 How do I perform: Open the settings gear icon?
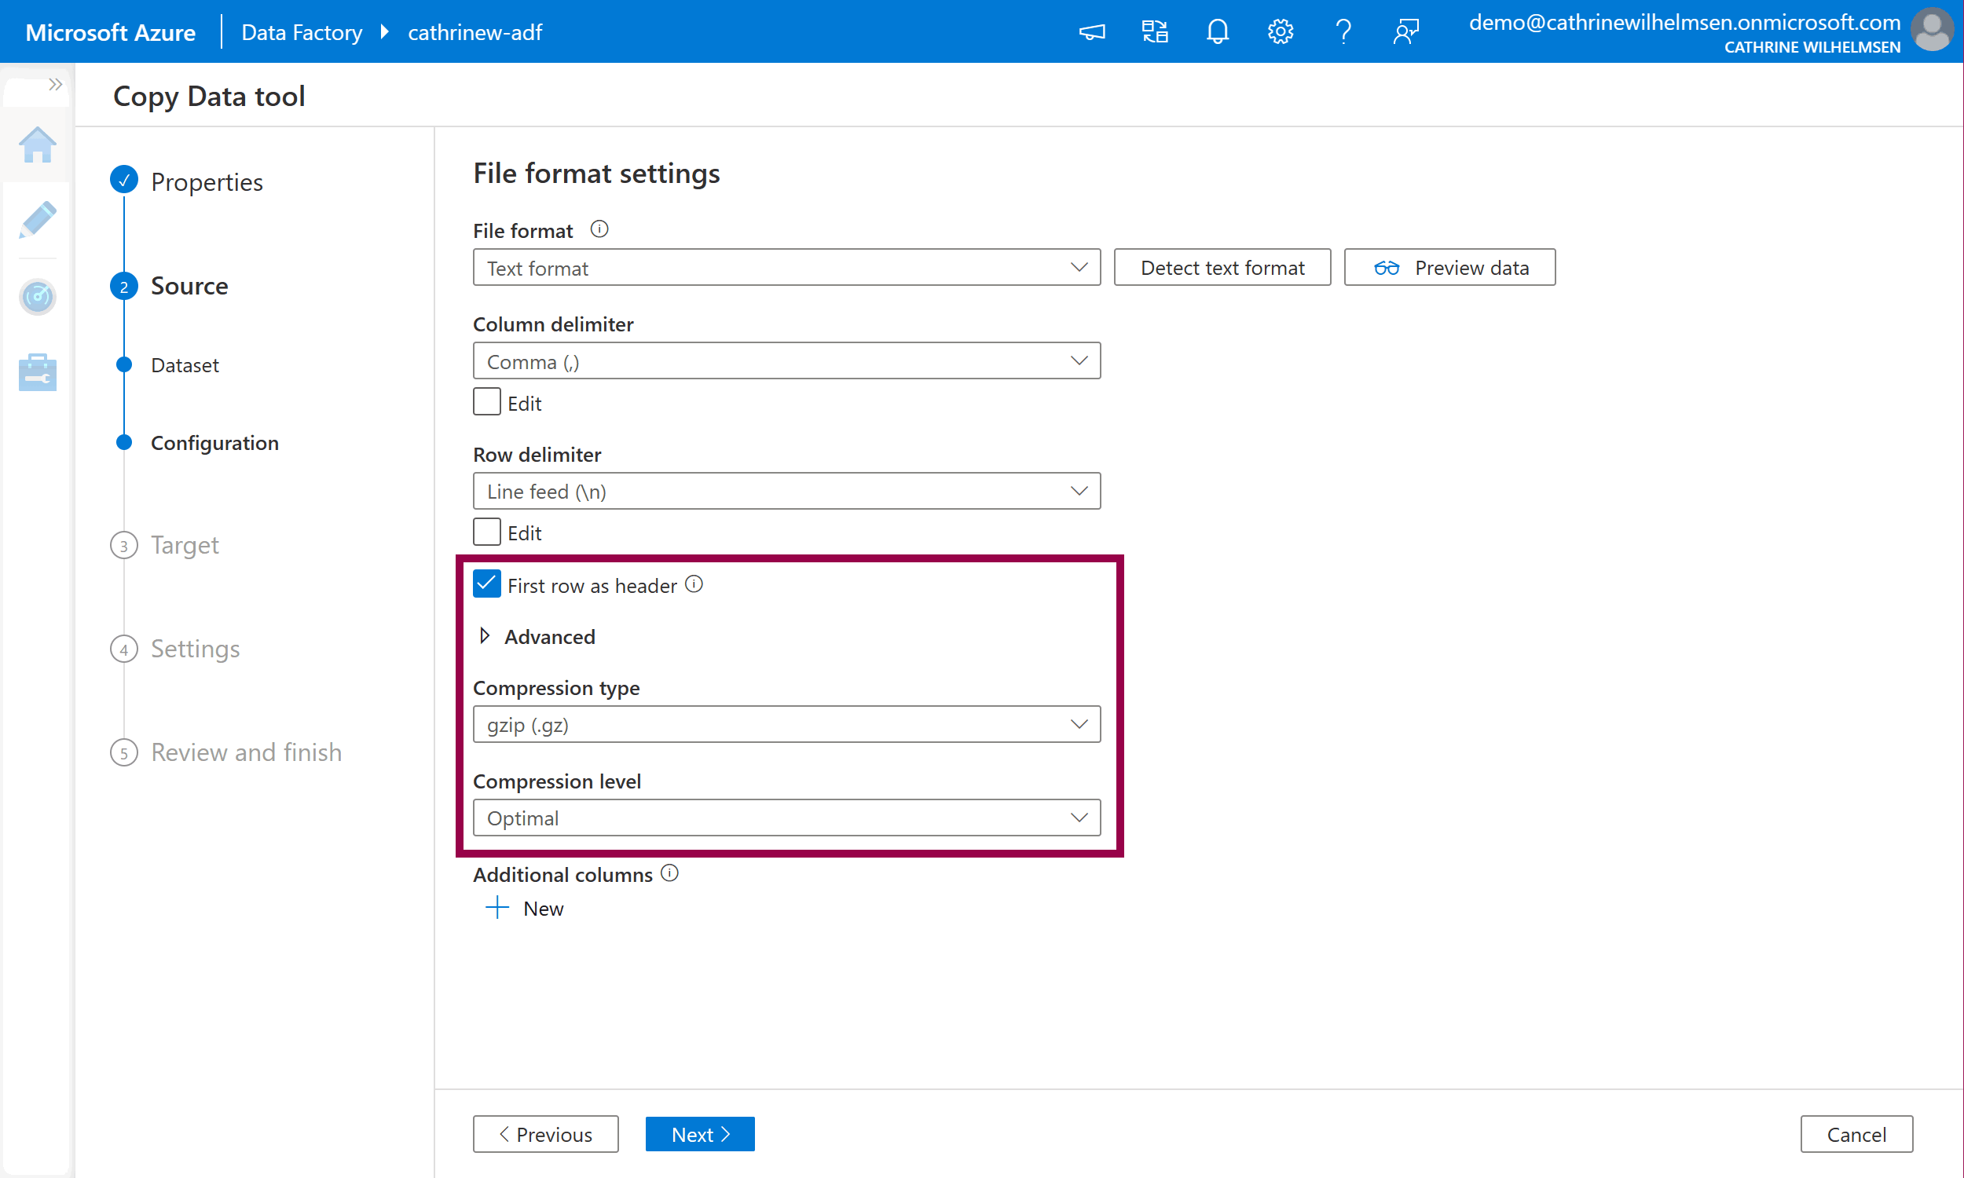[x=1280, y=31]
